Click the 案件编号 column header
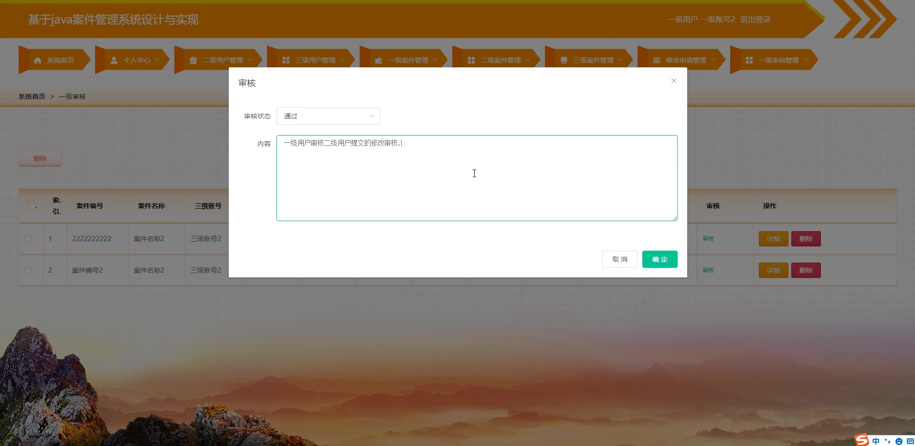Image resolution: width=915 pixels, height=446 pixels. click(x=90, y=206)
